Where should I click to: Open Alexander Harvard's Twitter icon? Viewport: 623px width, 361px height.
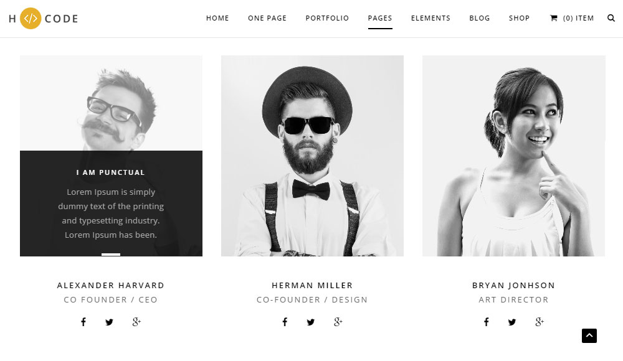[109, 322]
